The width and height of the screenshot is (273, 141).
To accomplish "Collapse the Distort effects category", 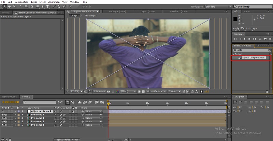I will pyautogui.click(x=234, y=54).
